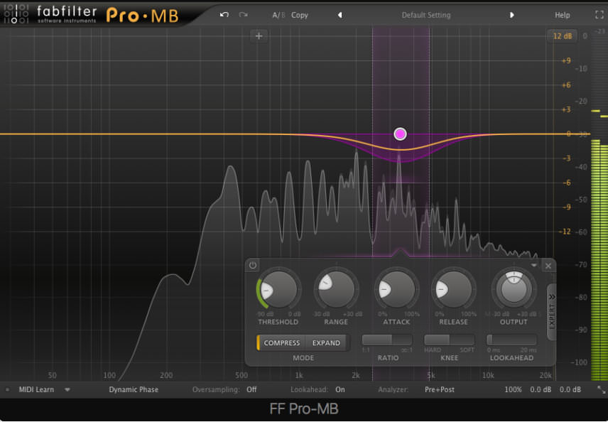
Task: Close the band controls panel with X
Action: click(548, 266)
